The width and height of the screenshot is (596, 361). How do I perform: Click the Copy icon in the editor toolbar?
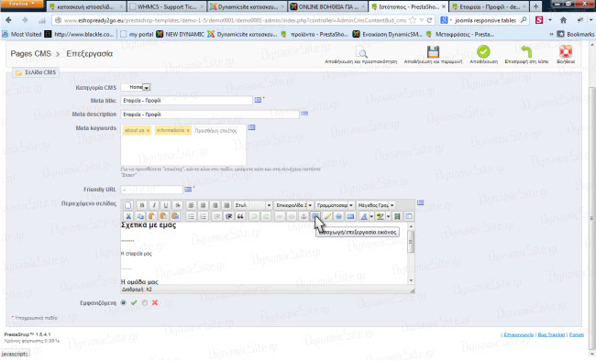tap(140, 216)
